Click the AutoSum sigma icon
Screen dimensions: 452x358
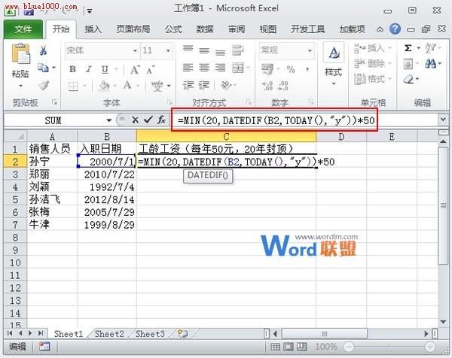(408, 48)
